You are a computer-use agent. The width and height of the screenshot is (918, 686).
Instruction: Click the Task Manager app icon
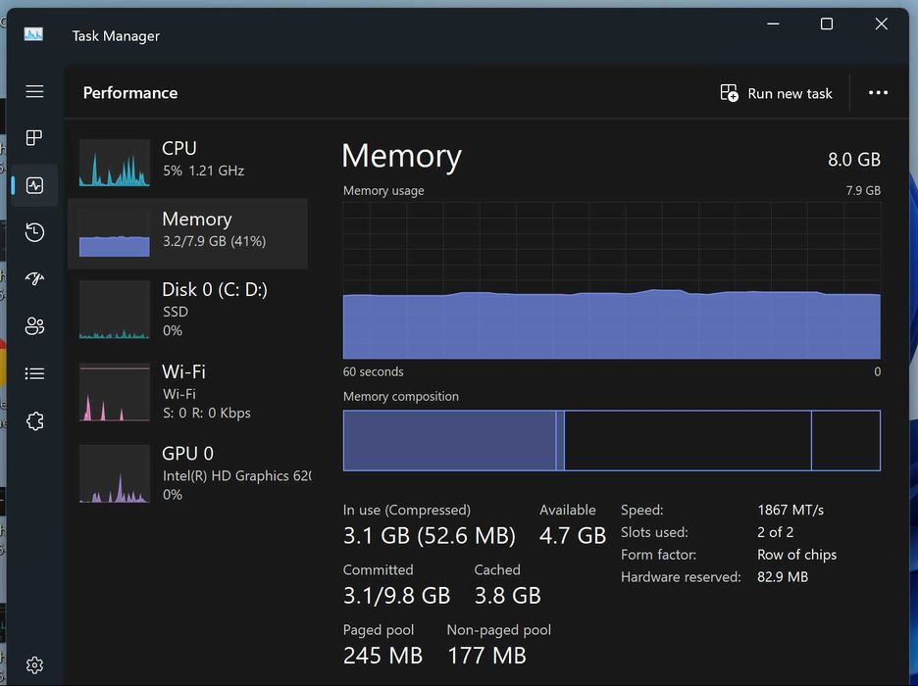tap(33, 34)
